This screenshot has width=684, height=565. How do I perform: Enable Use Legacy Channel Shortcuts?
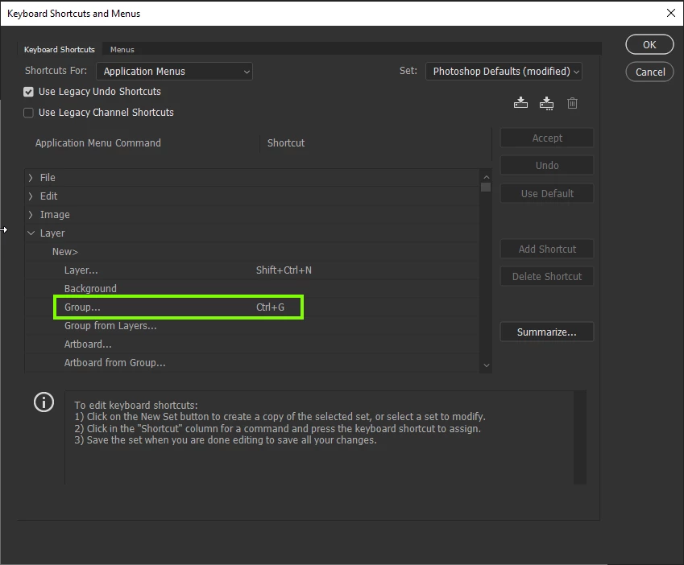tap(28, 113)
